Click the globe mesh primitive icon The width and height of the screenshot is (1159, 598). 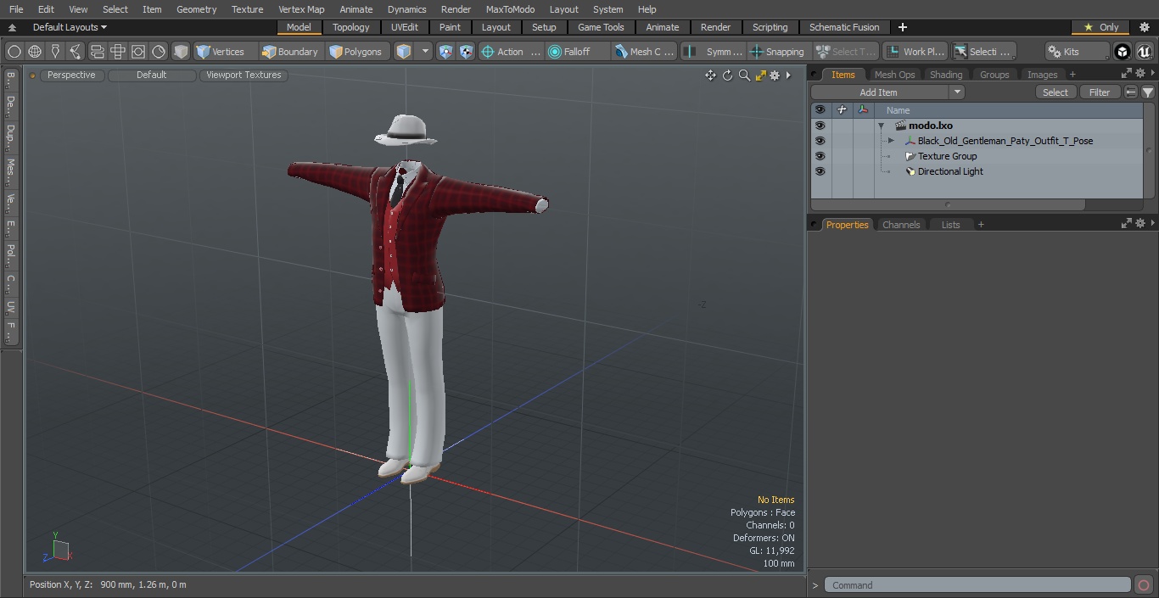tap(35, 52)
